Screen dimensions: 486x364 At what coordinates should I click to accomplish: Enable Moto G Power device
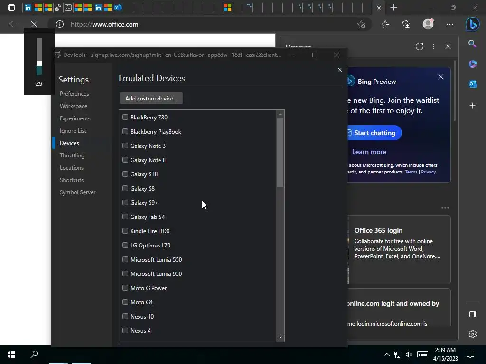125,288
